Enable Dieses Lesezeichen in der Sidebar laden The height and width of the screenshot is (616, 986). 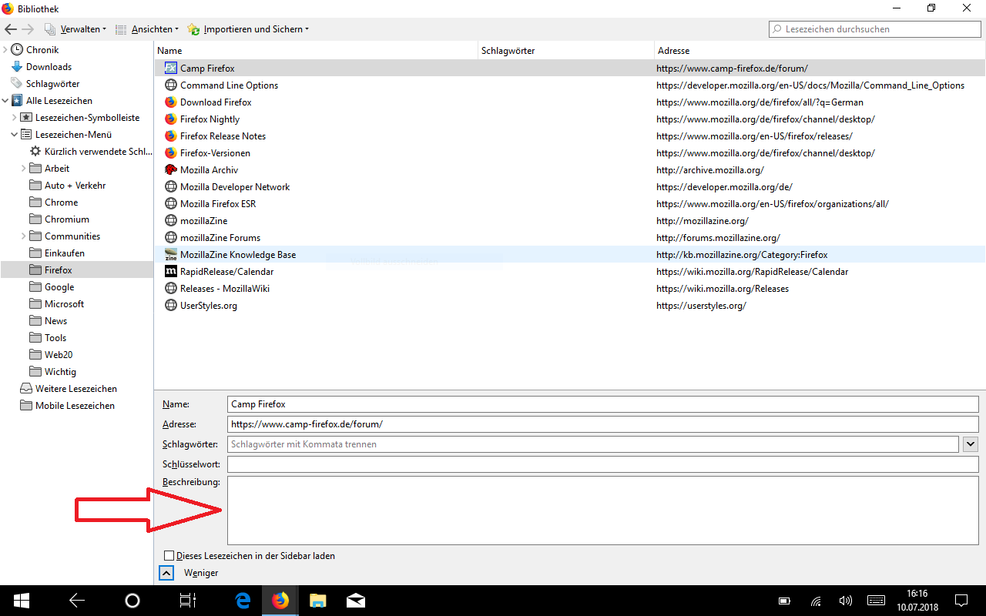tap(169, 555)
